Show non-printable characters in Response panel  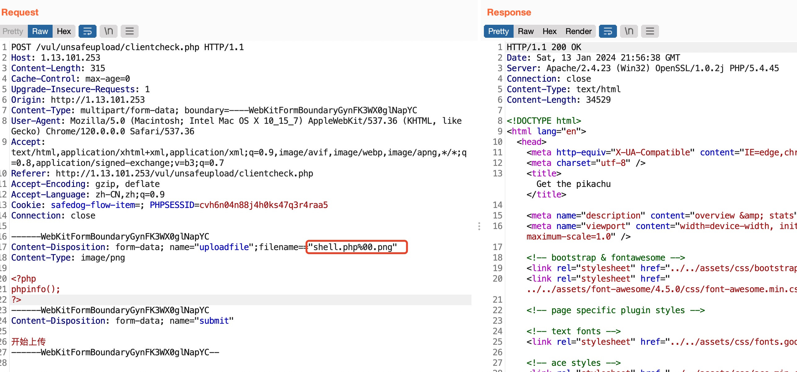(629, 31)
